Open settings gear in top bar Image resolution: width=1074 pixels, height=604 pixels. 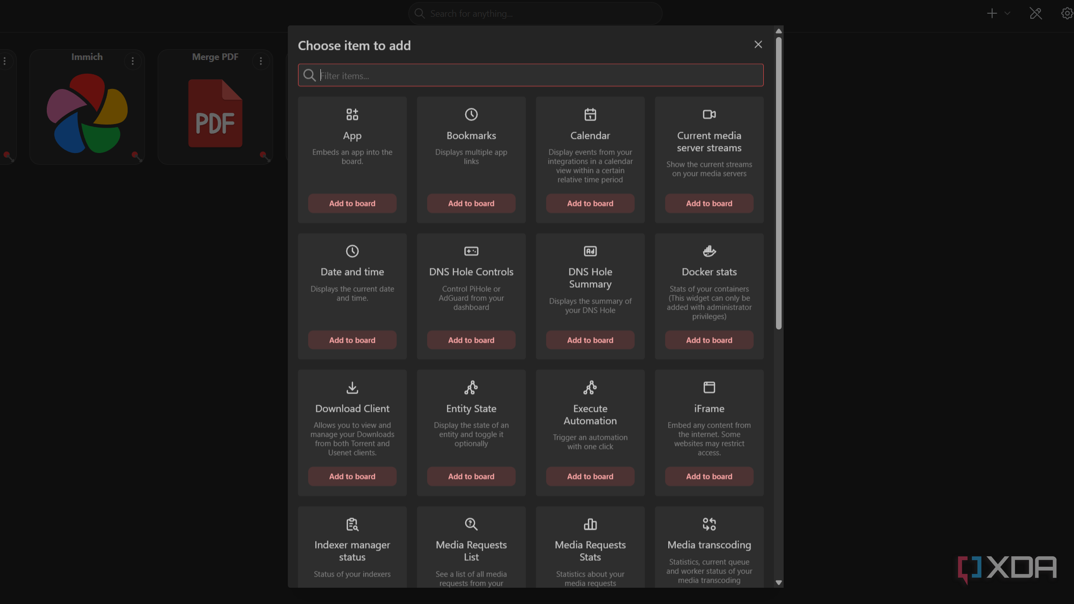coord(1067,13)
